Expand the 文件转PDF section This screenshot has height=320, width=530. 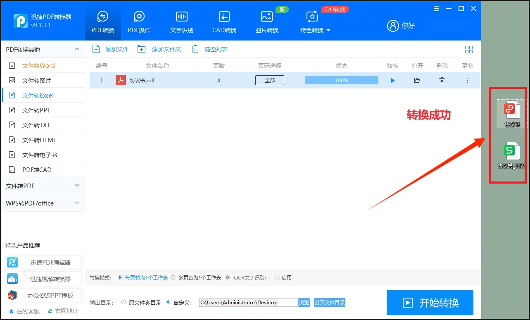[43, 186]
